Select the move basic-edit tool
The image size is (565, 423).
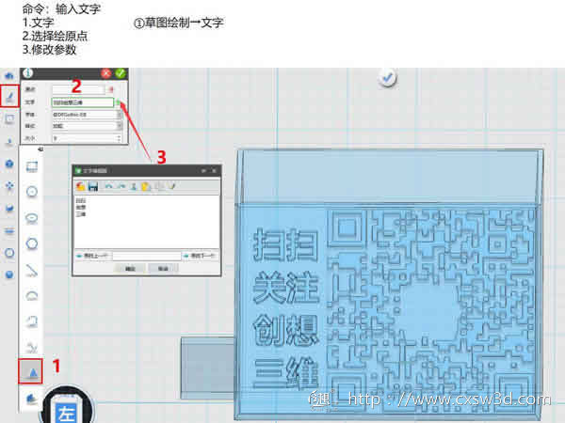point(9,185)
